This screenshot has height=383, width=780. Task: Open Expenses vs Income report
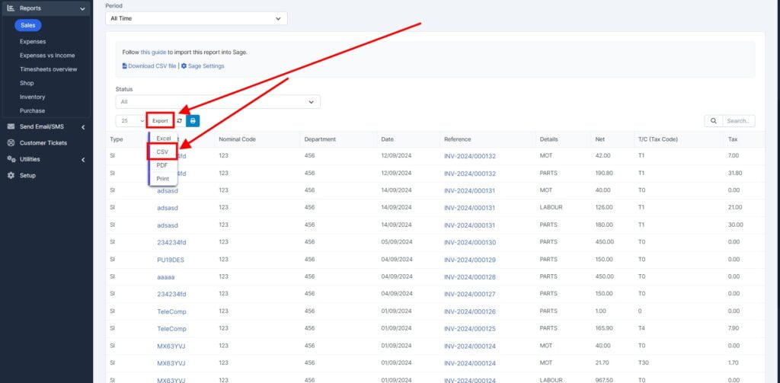pos(47,56)
